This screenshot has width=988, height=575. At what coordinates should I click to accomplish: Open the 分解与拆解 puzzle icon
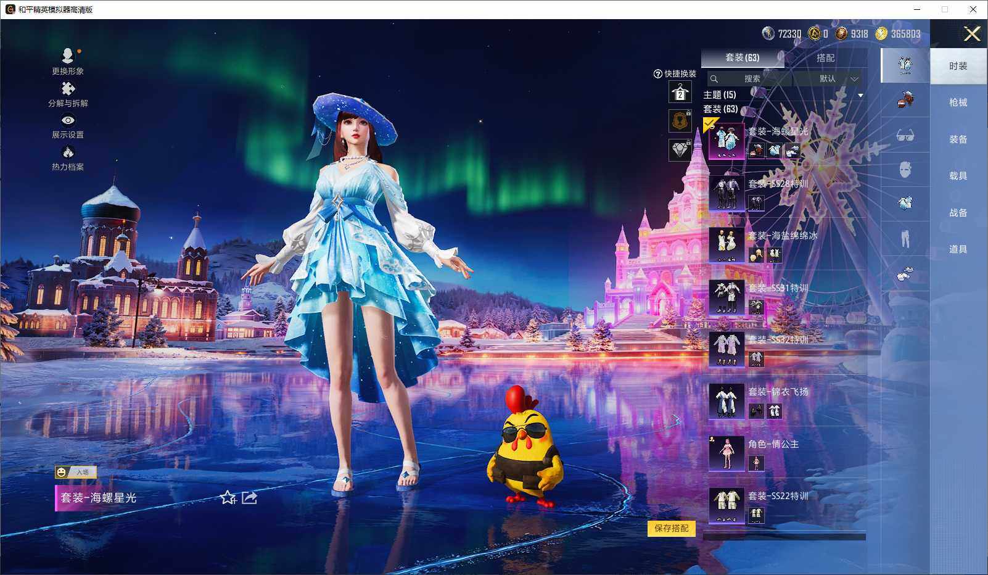click(x=68, y=88)
